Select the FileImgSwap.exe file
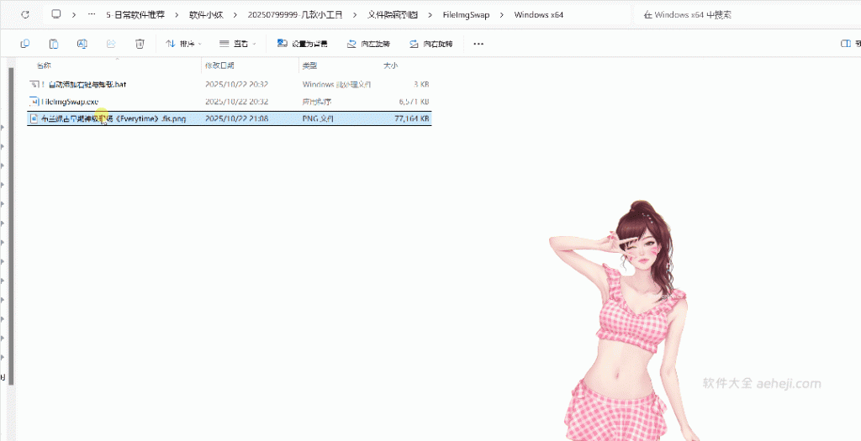The height and width of the screenshot is (441, 861). (70, 102)
